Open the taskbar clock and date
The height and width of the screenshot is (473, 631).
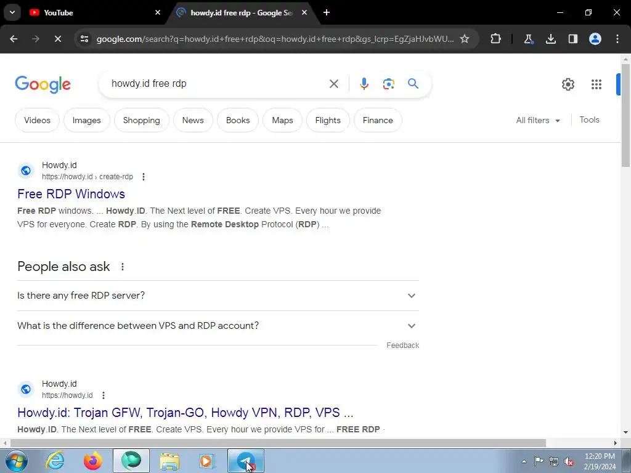tap(600, 461)
